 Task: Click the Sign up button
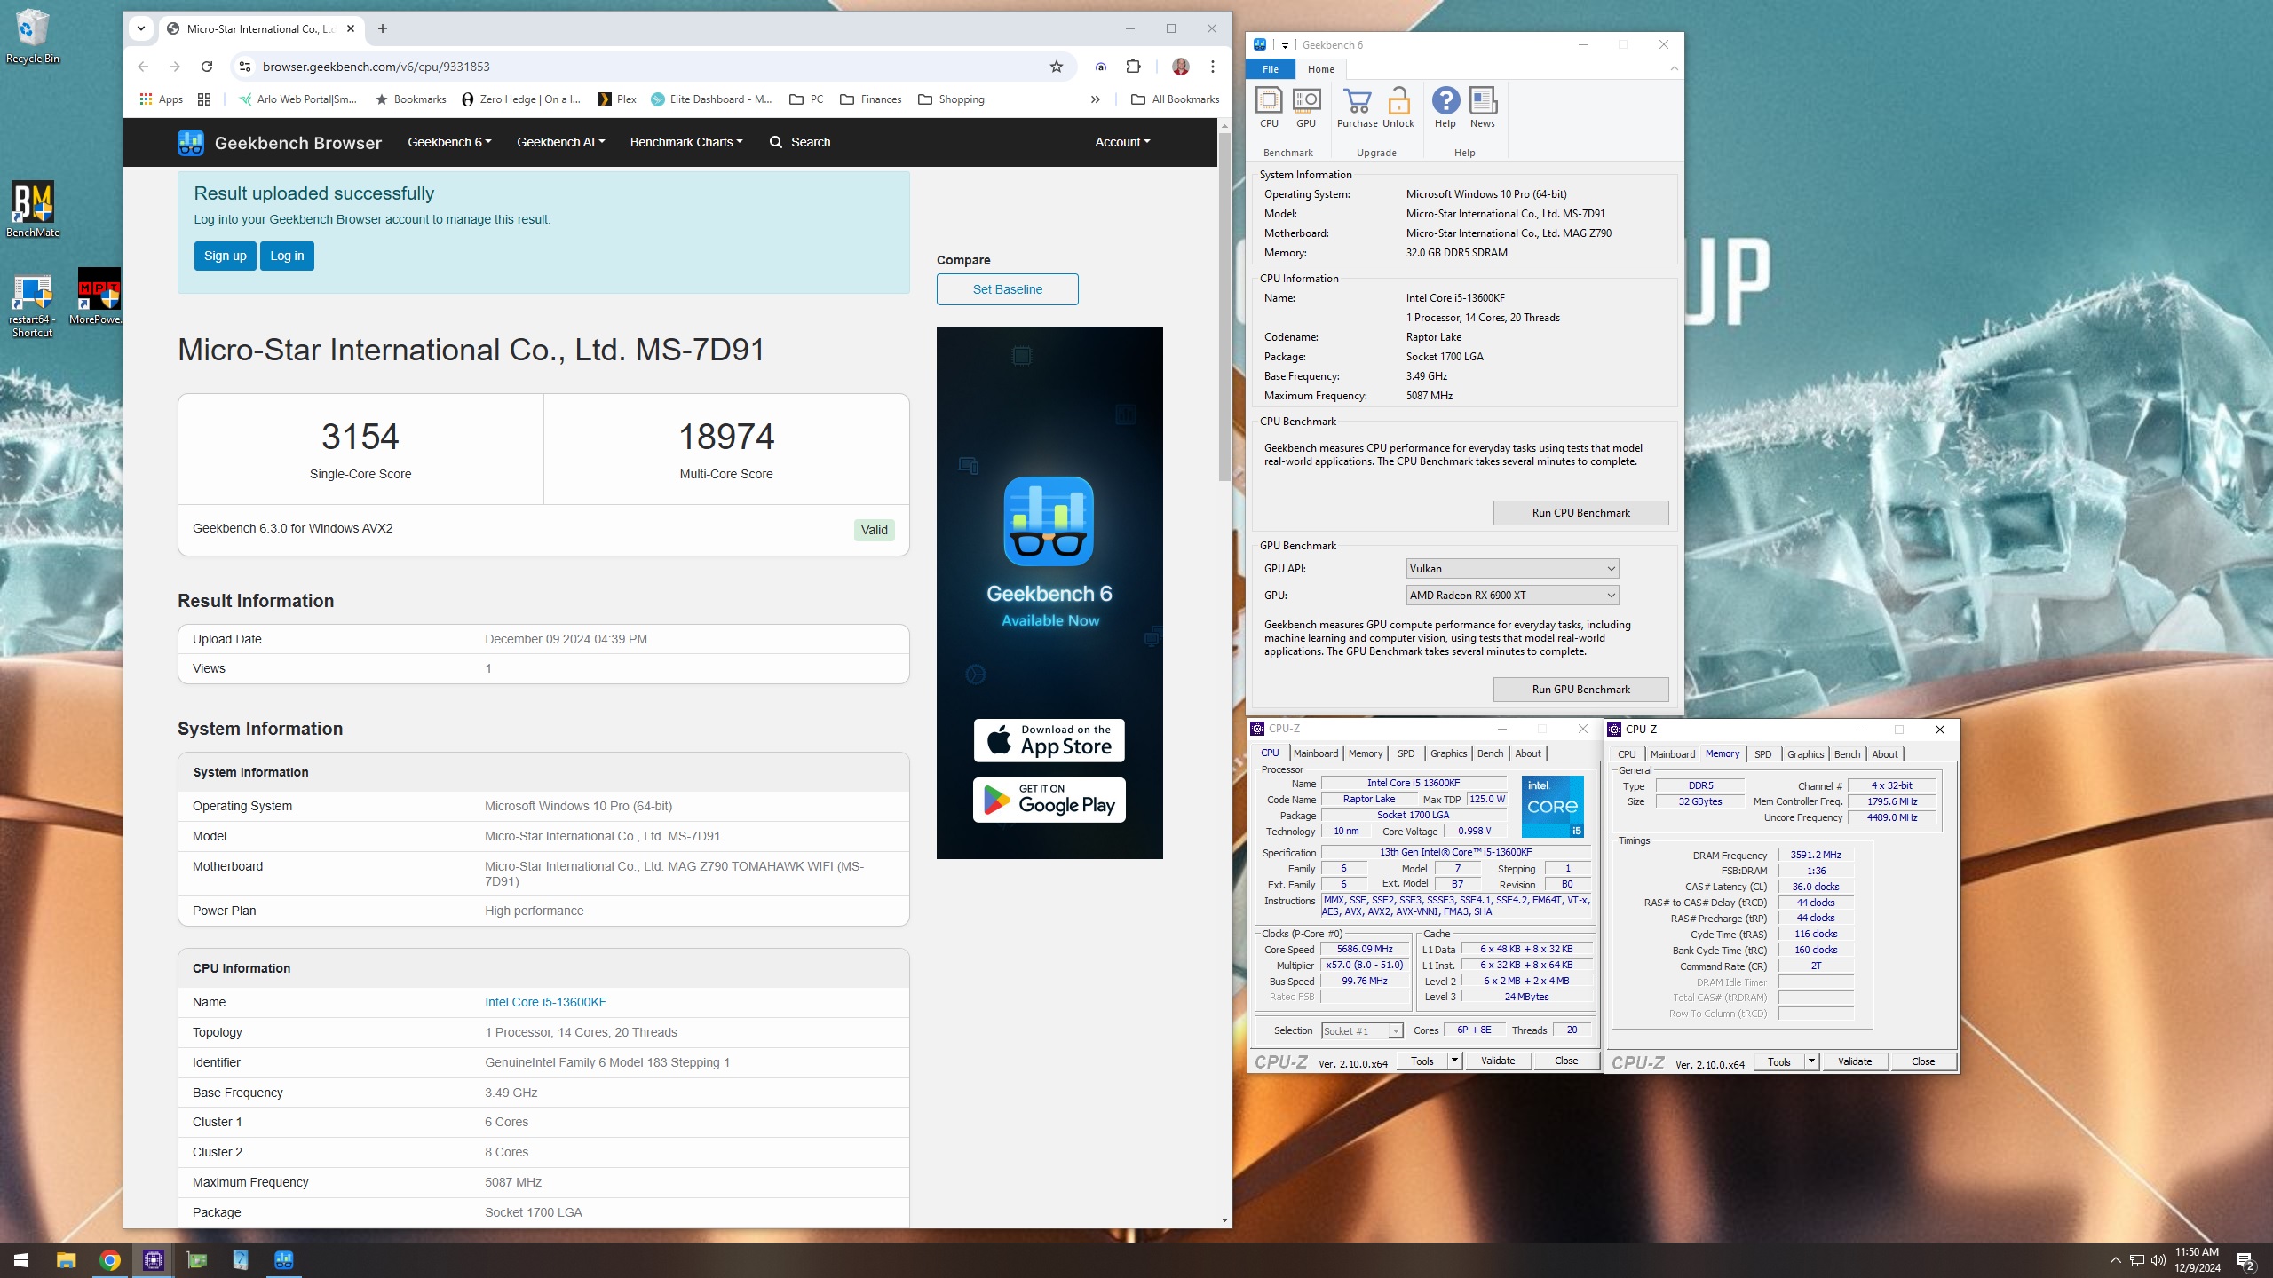click(226, 256)
